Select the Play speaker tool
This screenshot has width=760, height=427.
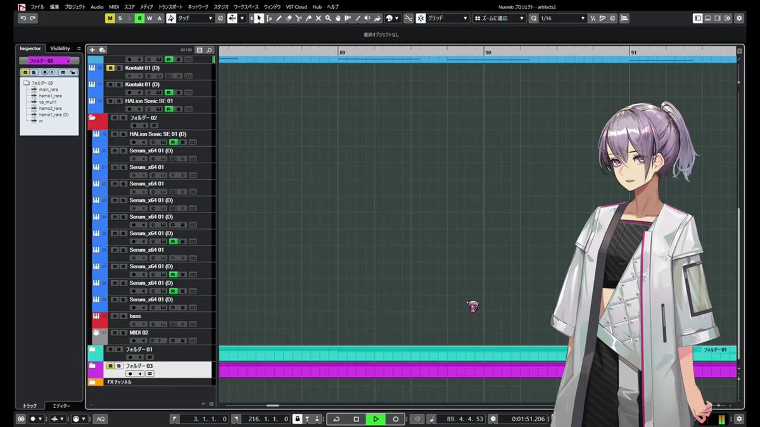[x=367, y=18]
